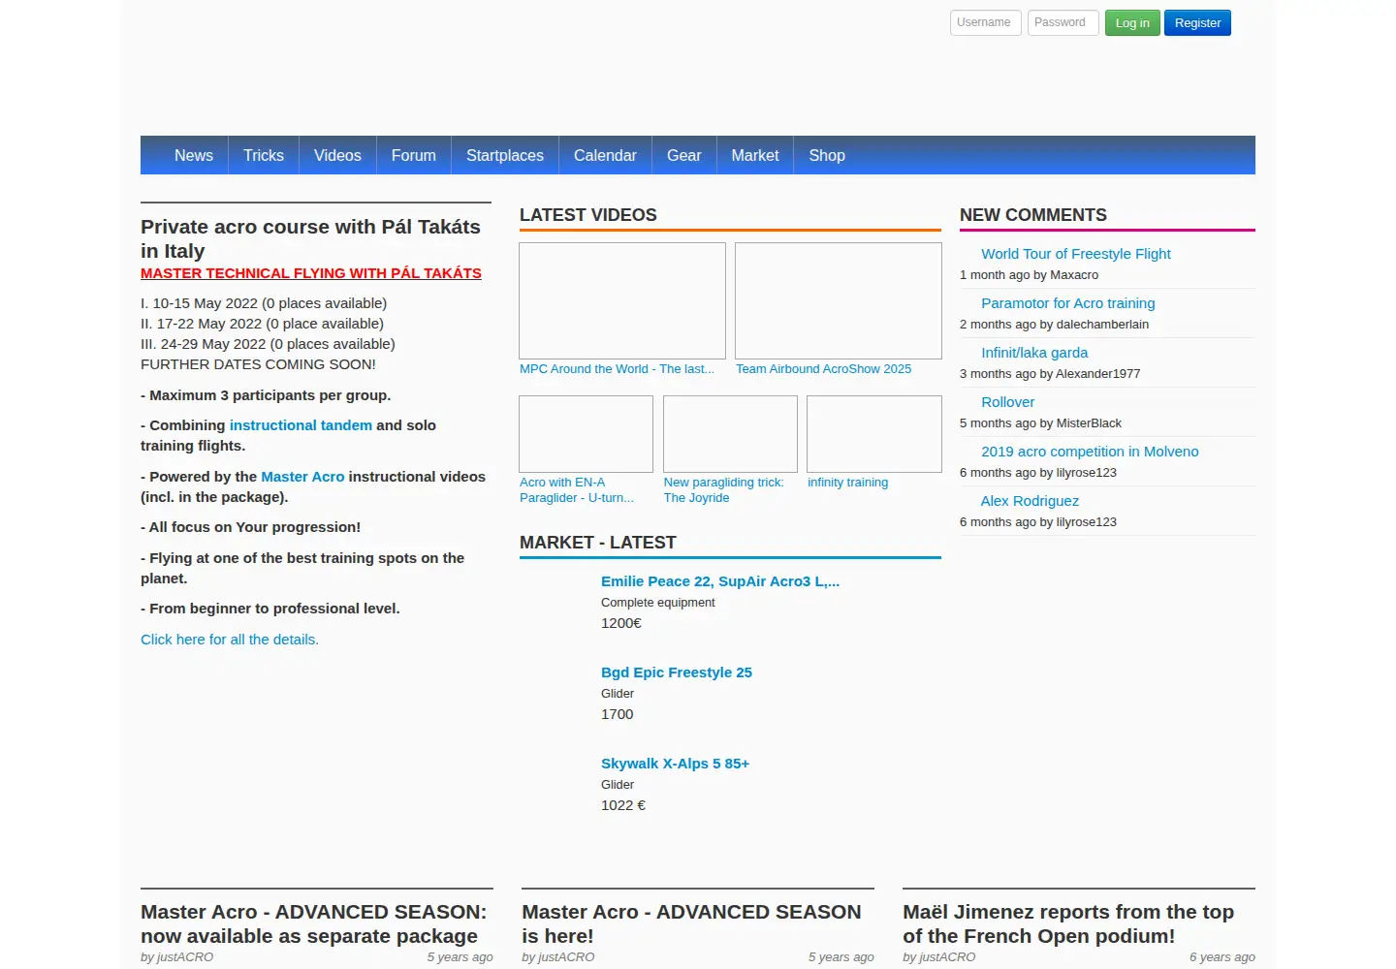Go to the Shop page
This screenshot has width=1396, height=969.
pyautogui.click(x=827, y=155)
